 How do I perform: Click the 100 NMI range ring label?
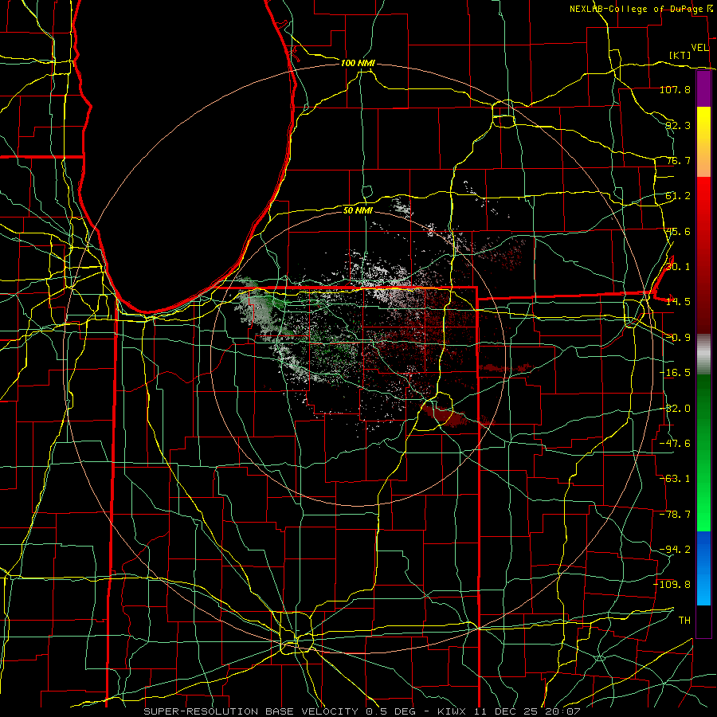click(x=358, y=63)
